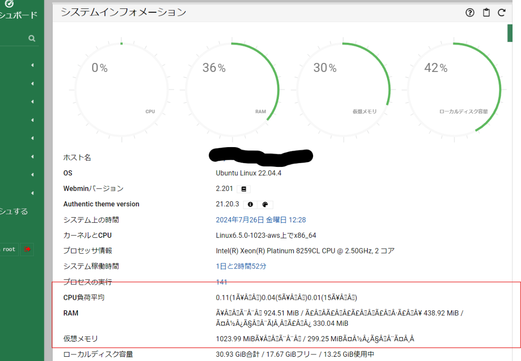Click the uptime link 1日と2時間52分
The width and height of the screenshot is (521, 361).
[x=241, y=266]
